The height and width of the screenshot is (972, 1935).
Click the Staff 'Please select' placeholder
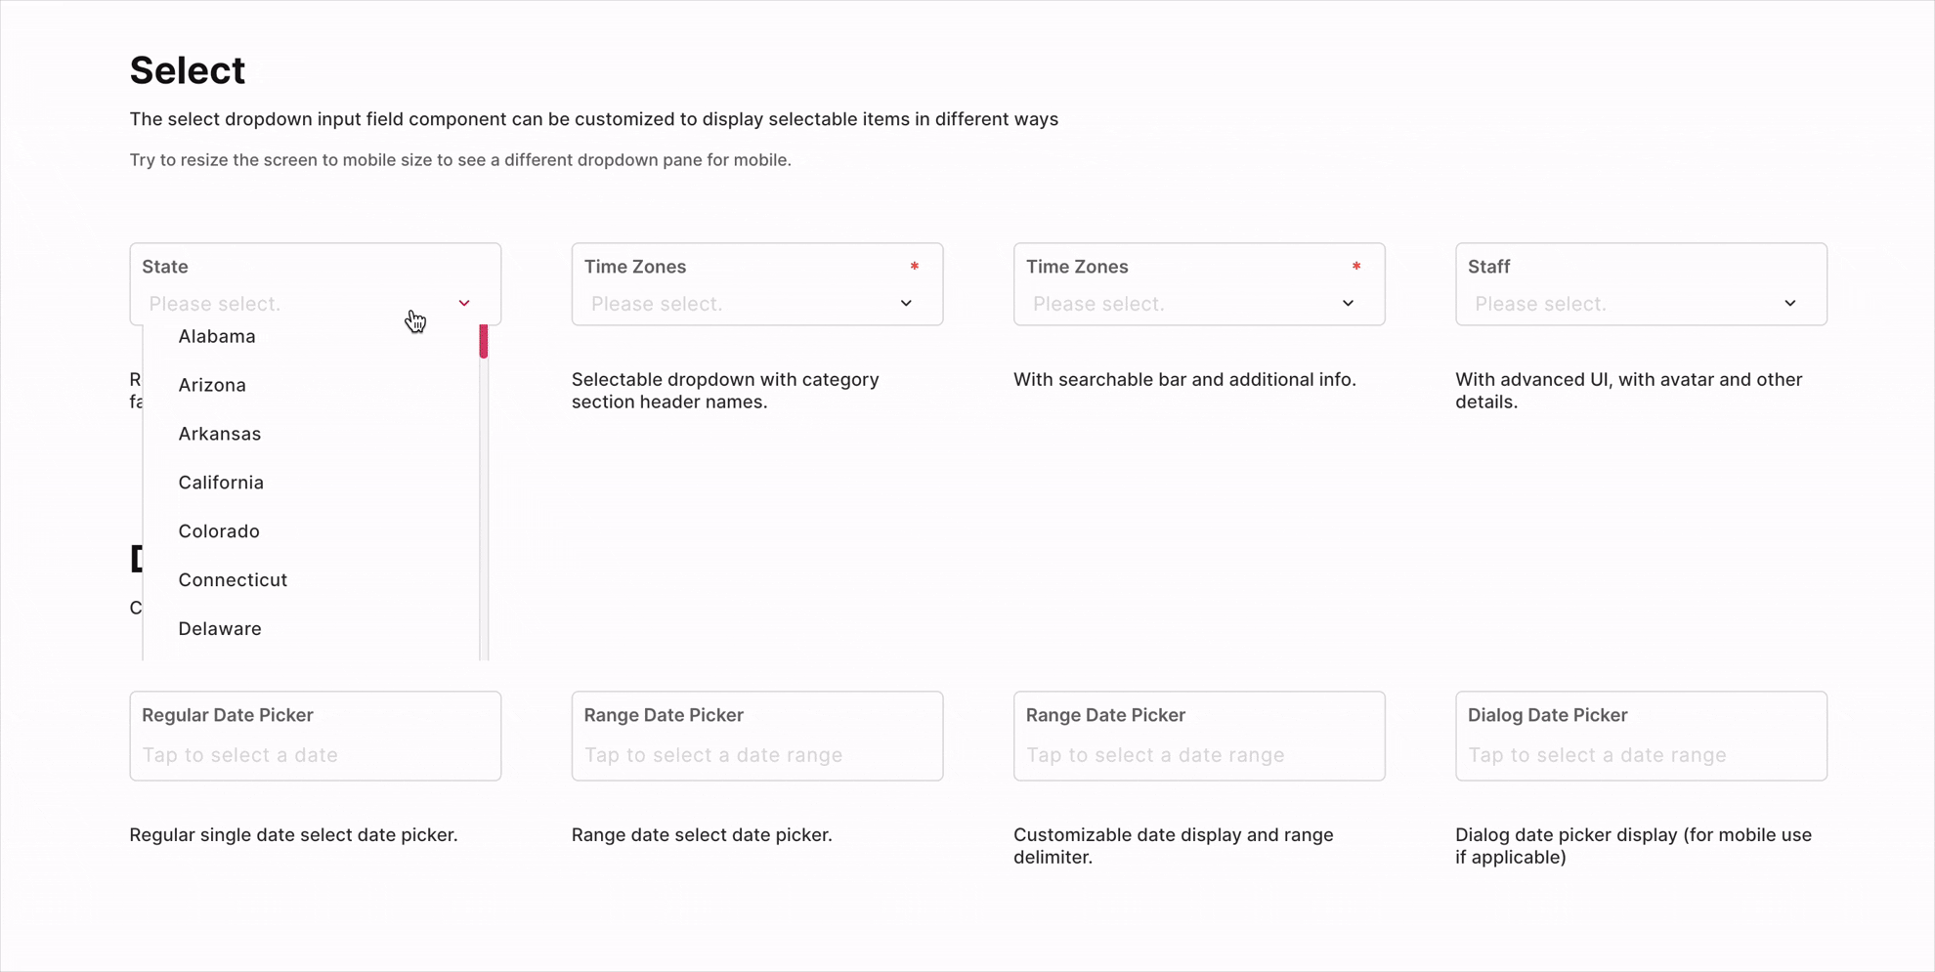point(1540,303)
